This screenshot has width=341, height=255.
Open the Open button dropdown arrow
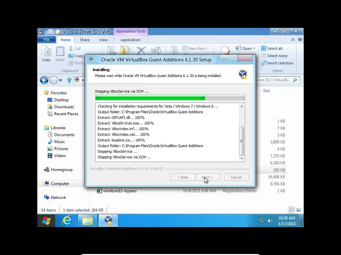point(254,48)
